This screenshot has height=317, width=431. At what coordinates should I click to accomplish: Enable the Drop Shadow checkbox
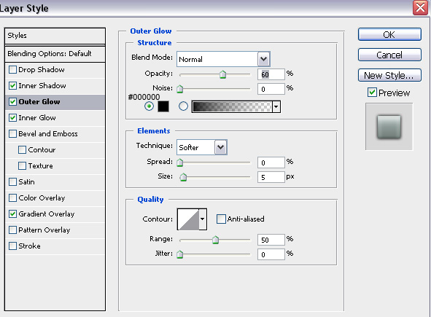[x=12, y=70]
